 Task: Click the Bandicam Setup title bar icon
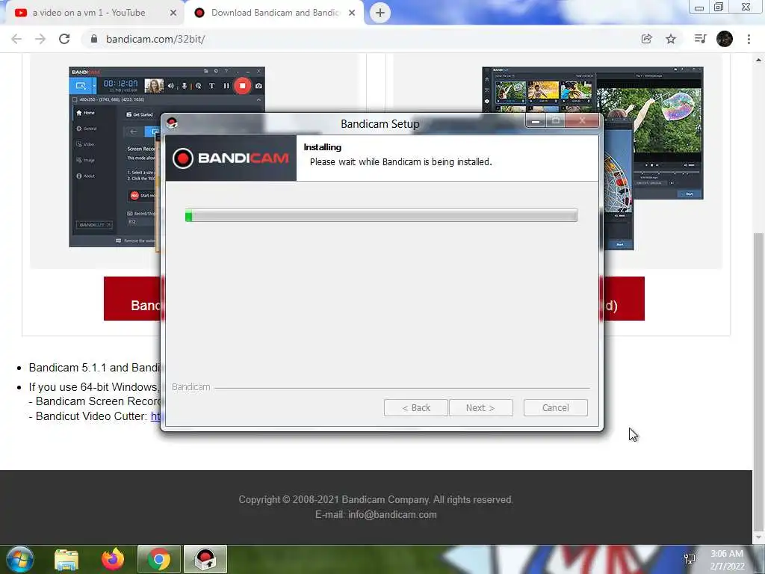point(172,123)
